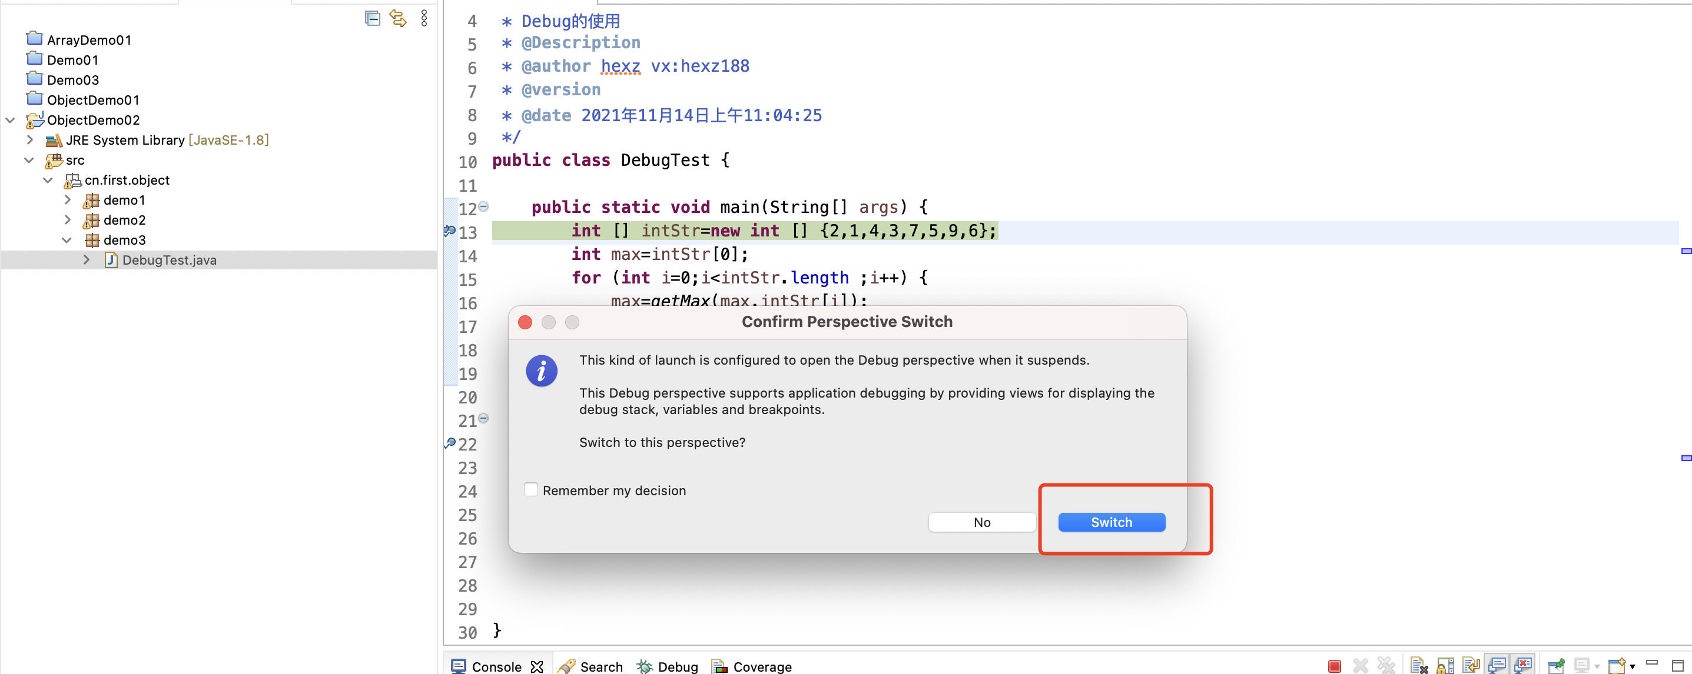The height and width of the screenshot is (674, 1692).
Task: Click the Collapse All icon in Package Explorer
Action: (373, 18)
